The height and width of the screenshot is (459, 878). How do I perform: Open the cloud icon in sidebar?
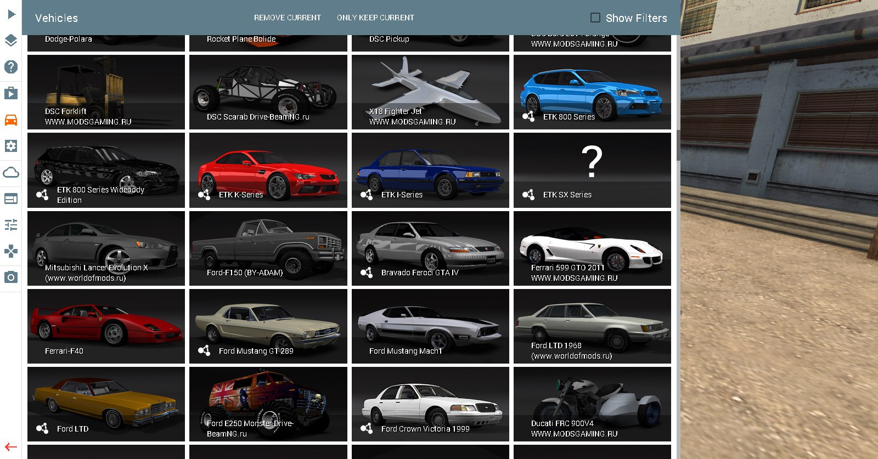(x=11, y=173)
